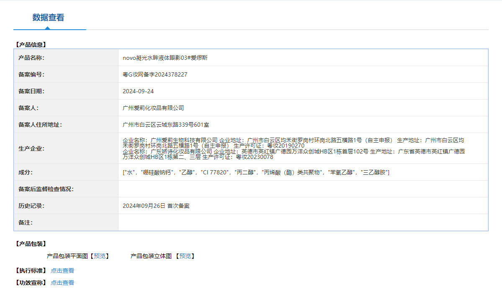Open 点击查看 link next to 功效宣称

coord(62,283)
